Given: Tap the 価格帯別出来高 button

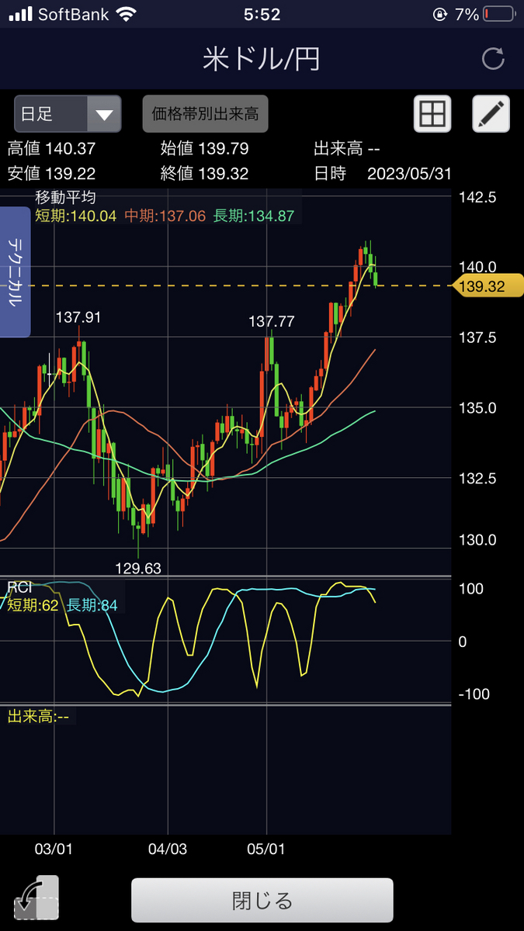Looking at the screenshot, I should pos(205,115).
